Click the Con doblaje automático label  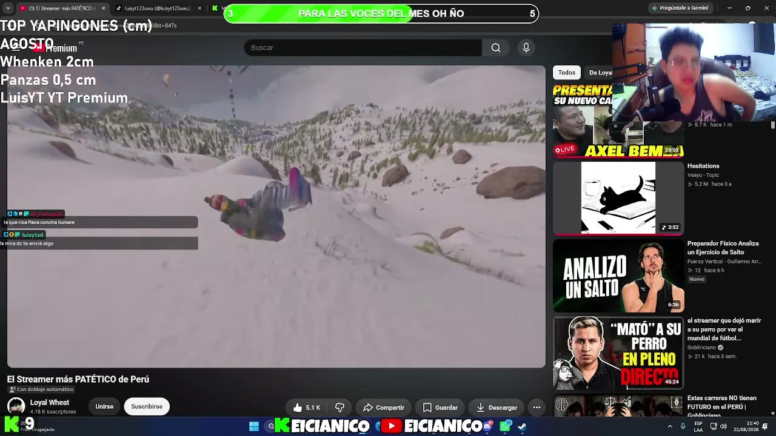41,389
